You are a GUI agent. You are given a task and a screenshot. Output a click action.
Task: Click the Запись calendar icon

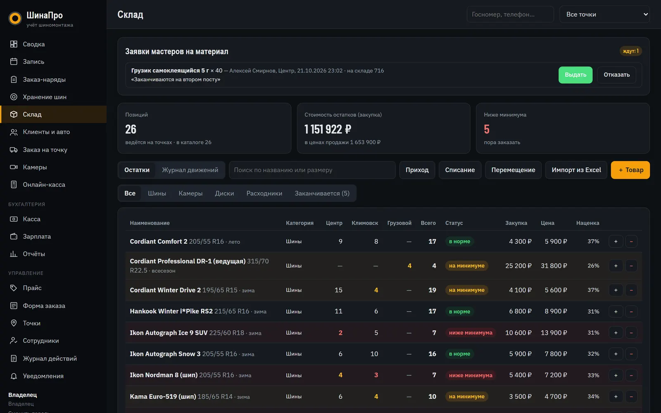14,62
